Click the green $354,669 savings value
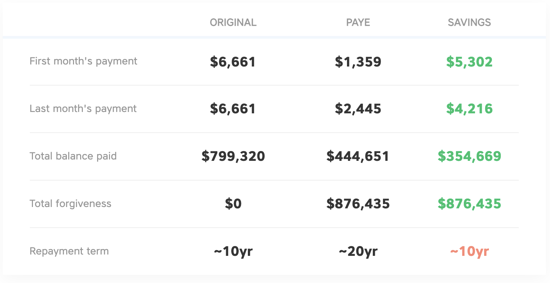This screenshot has width=550, height=283. pos(469,156)
